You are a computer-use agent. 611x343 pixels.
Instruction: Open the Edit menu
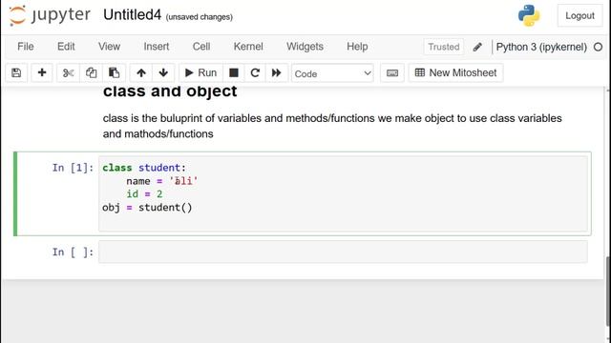66,47
